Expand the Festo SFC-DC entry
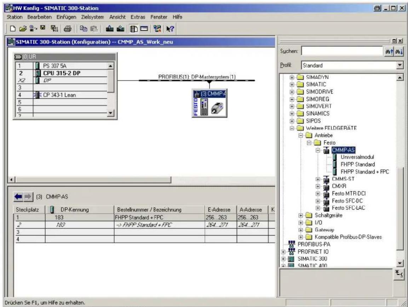This screenshot has height=307, width=408. point(318,201)
